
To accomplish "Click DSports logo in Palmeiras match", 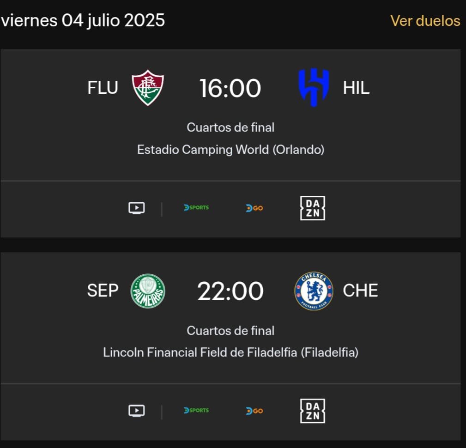I will point(196,410).
